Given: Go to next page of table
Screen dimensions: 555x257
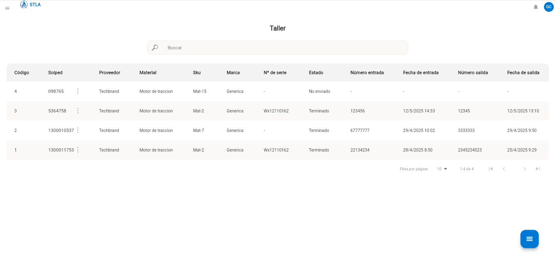Looking at the screenshot, I should pyautogui.click(x=525, y=169).
